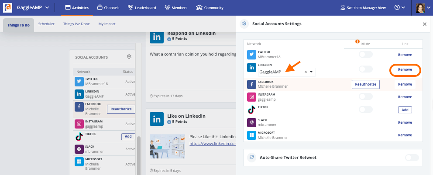The height and width of the screenshot is (175, 433).
Task: Go to the Activities tab
Action: click(x=77, y=8)
